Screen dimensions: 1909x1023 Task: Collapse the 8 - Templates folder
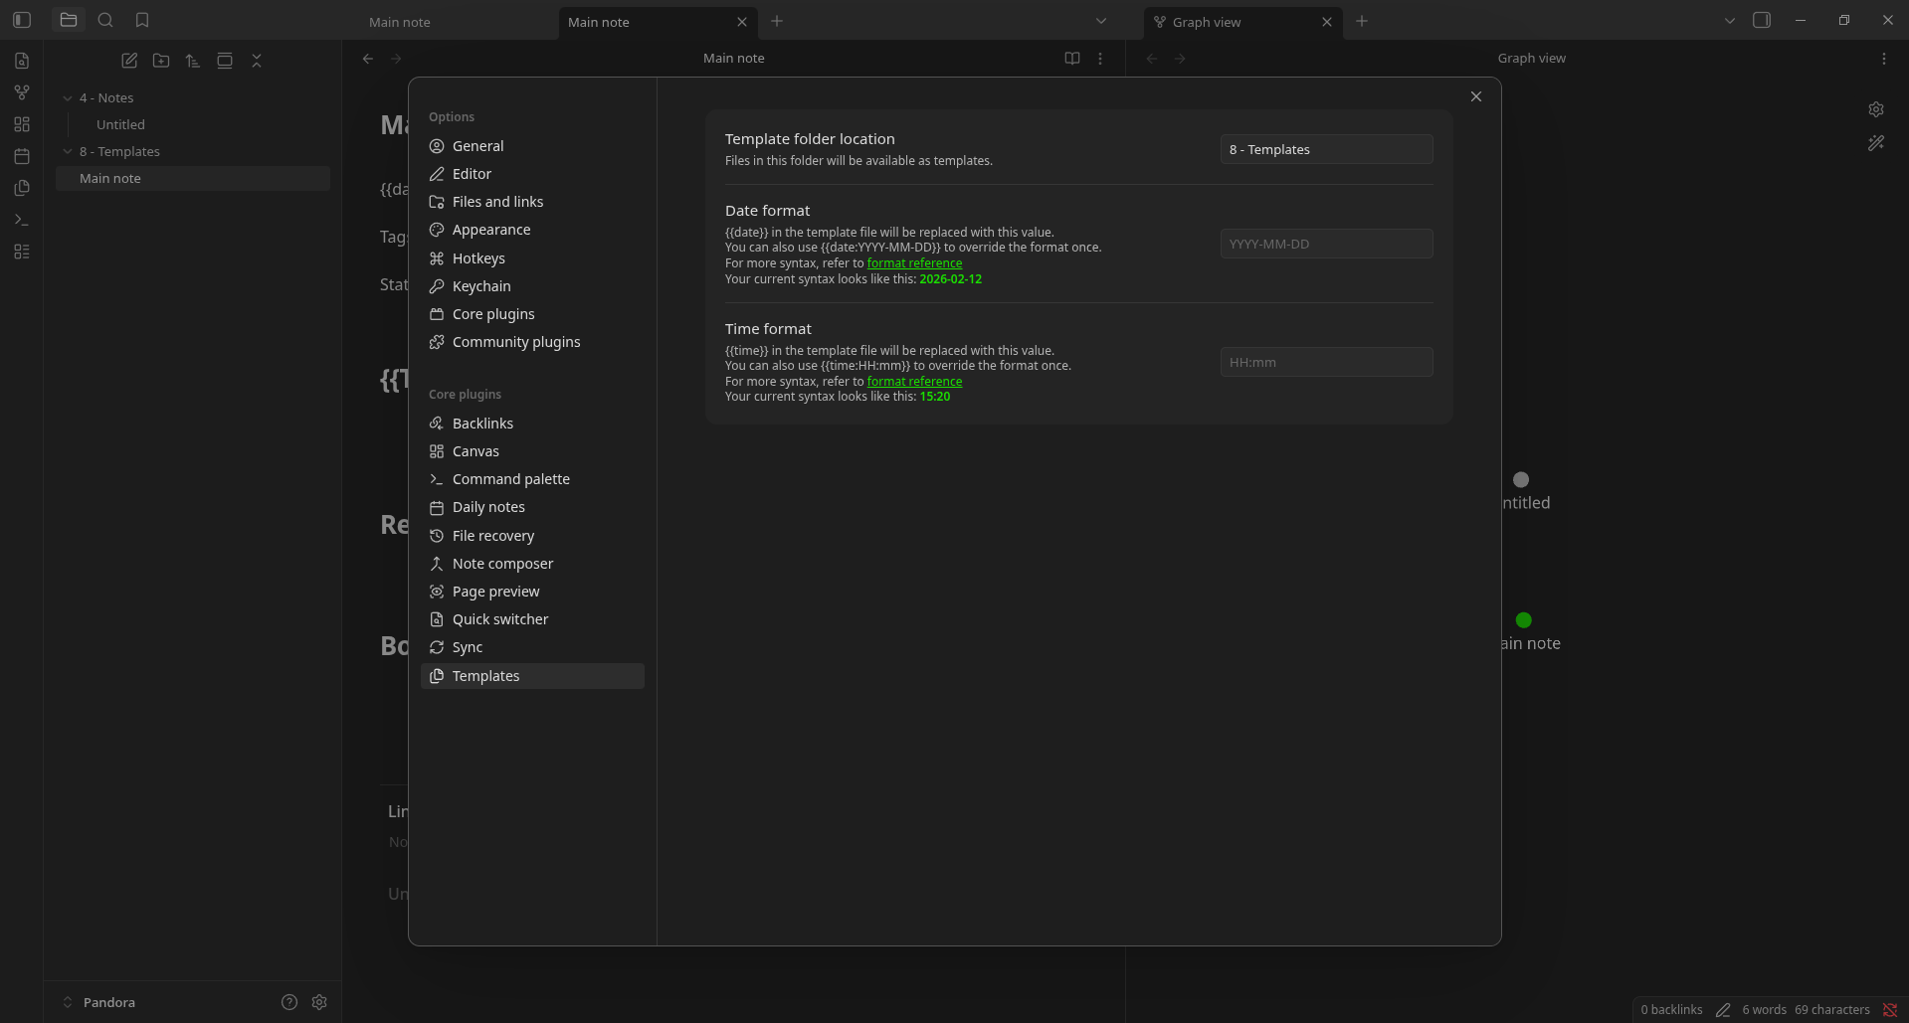click(68, 152)
